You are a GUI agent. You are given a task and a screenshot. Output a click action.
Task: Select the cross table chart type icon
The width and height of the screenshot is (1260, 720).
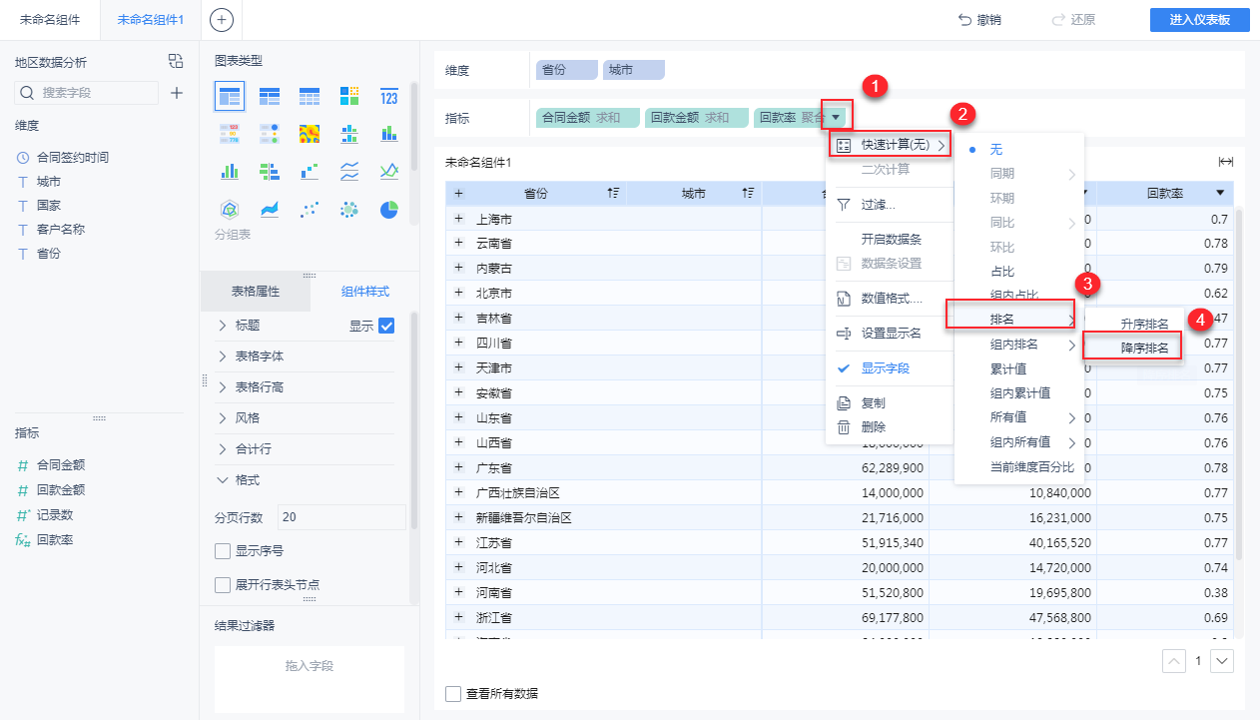270,96
